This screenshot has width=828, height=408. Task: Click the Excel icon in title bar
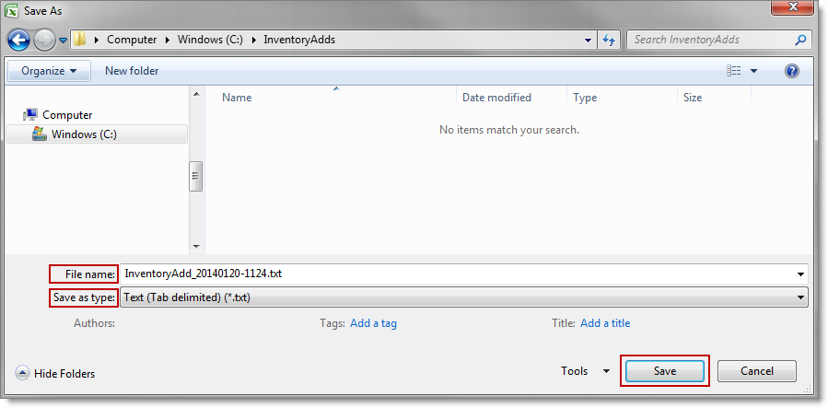pos(12,11)
